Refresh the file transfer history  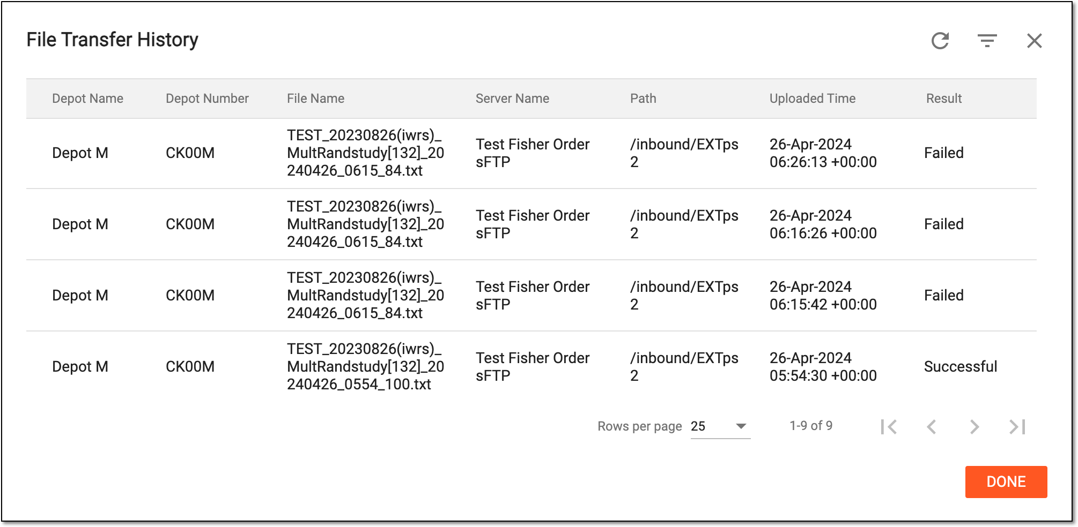[x=940, y=41]
